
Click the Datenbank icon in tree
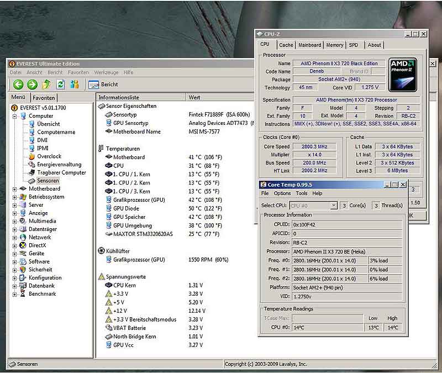(23, 286)
